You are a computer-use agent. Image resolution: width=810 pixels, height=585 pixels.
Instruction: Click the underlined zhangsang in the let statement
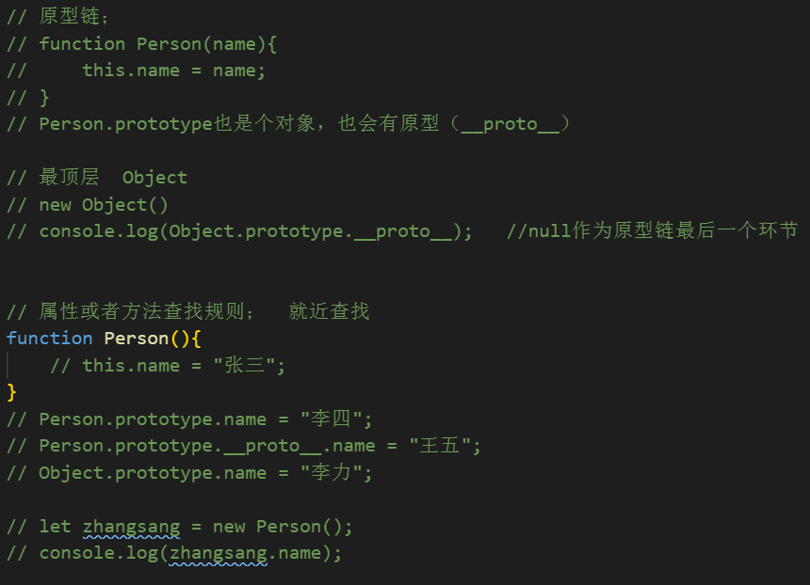[x=131, y=527]
